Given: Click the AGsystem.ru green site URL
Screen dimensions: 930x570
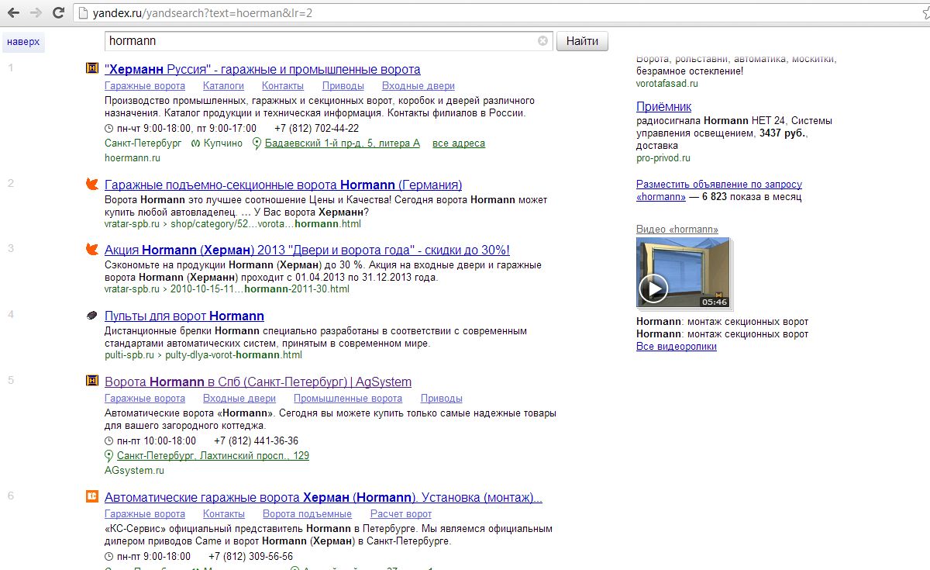Looking at the screenshot, I should point(134,471).
